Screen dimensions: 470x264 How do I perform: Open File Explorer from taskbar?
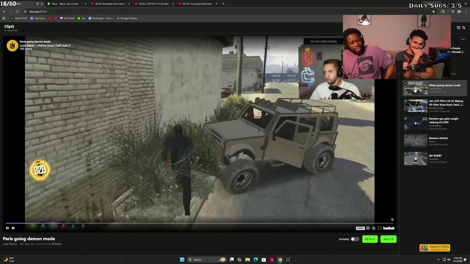(x=247, y=260)
